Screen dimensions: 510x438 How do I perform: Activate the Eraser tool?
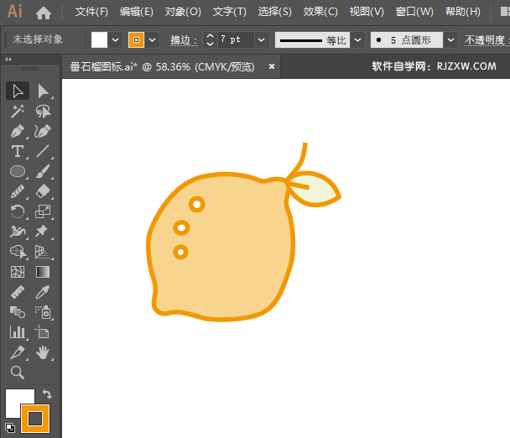coord(43,192)
